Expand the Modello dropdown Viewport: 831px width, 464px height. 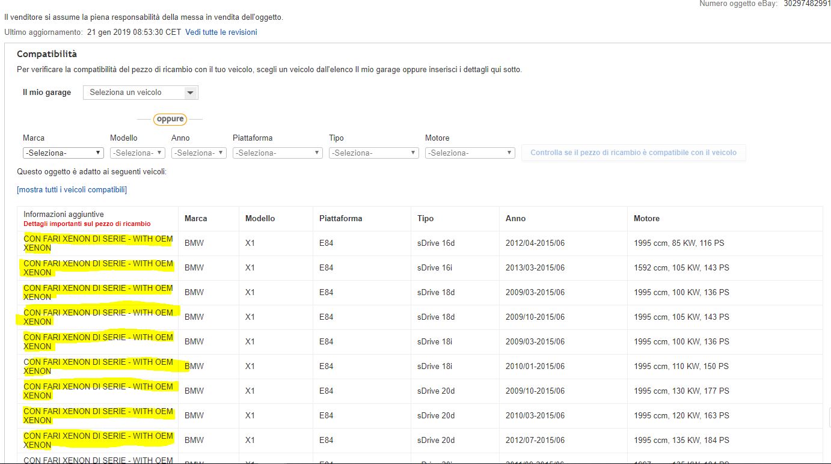138,153
